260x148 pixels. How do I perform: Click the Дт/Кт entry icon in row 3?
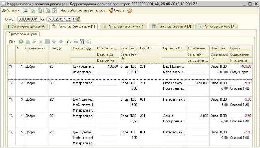point(12,99)
